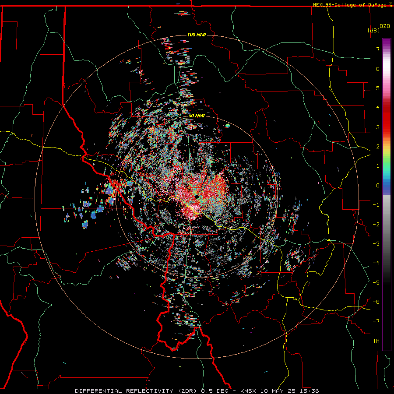Click the "50 NMI" range ring label

tap(197, 116)
